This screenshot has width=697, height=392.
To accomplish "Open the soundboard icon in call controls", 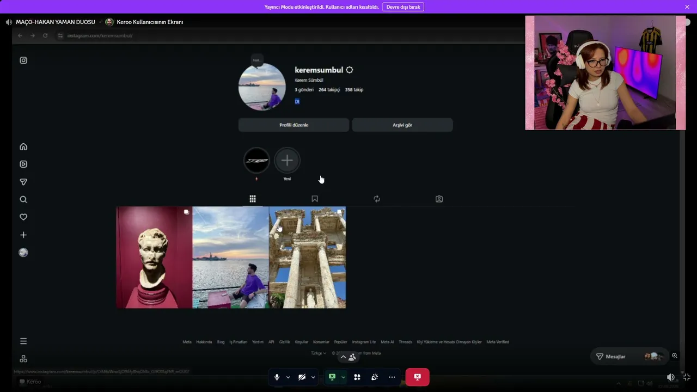I will [375, 377].
